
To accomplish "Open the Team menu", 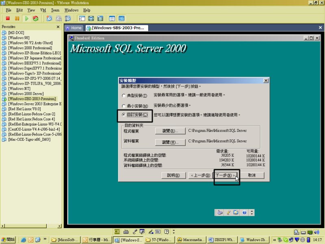I will pos(55,10).
